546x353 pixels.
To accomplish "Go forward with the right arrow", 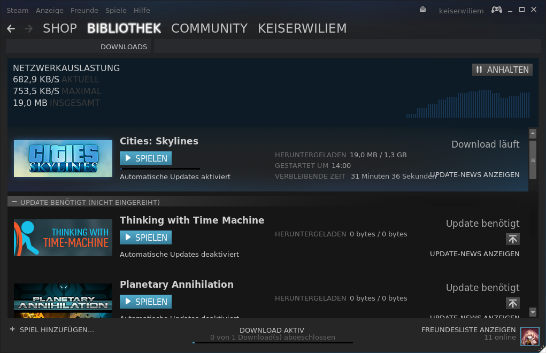I will 28,28.
